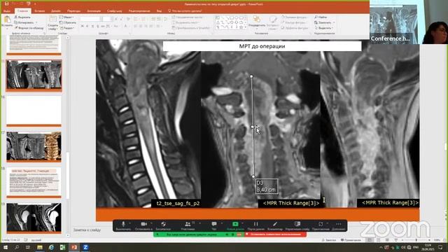Toggle Underline text formatting
448x252 pixels.
click(x=92, y=27)
